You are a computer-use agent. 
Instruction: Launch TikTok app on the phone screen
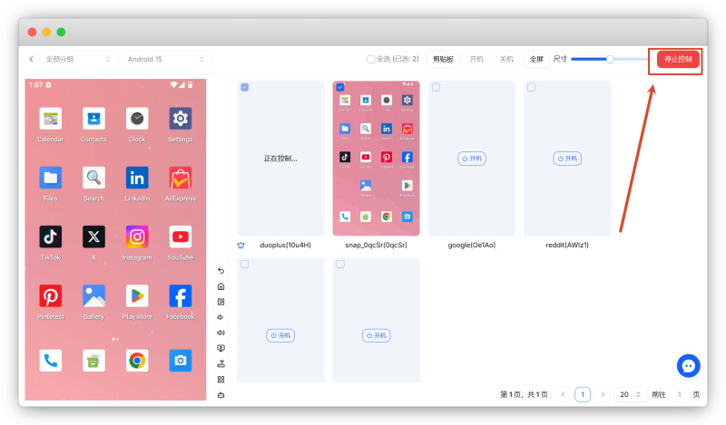tap(51, 243)
